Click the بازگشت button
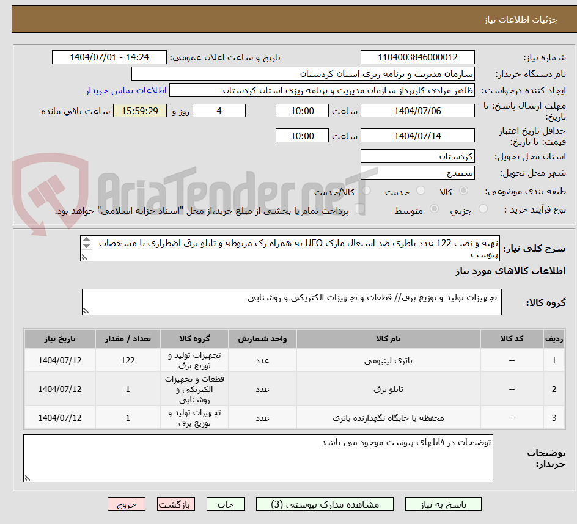This screenshot has width=577, height=524. click(175, 504)
